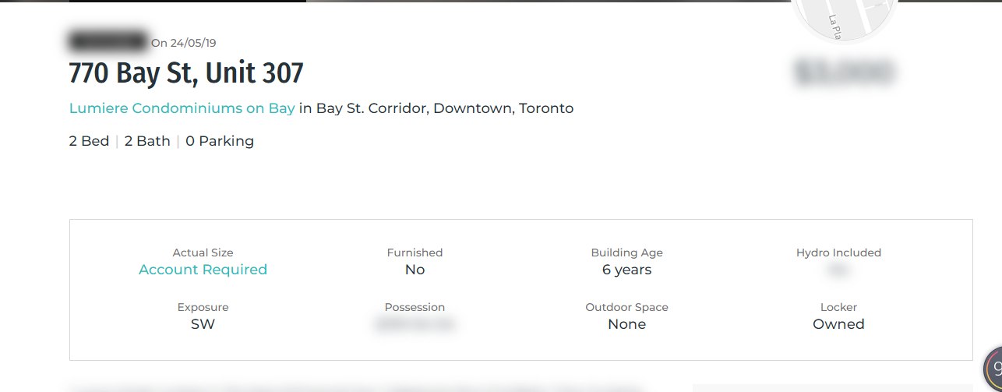Click the blurred Possession date value
The image size is (1002, 392).
pos(415,324)
